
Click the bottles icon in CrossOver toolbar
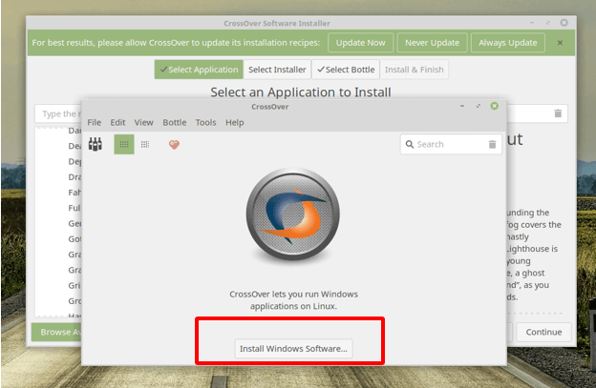point(95,144)
